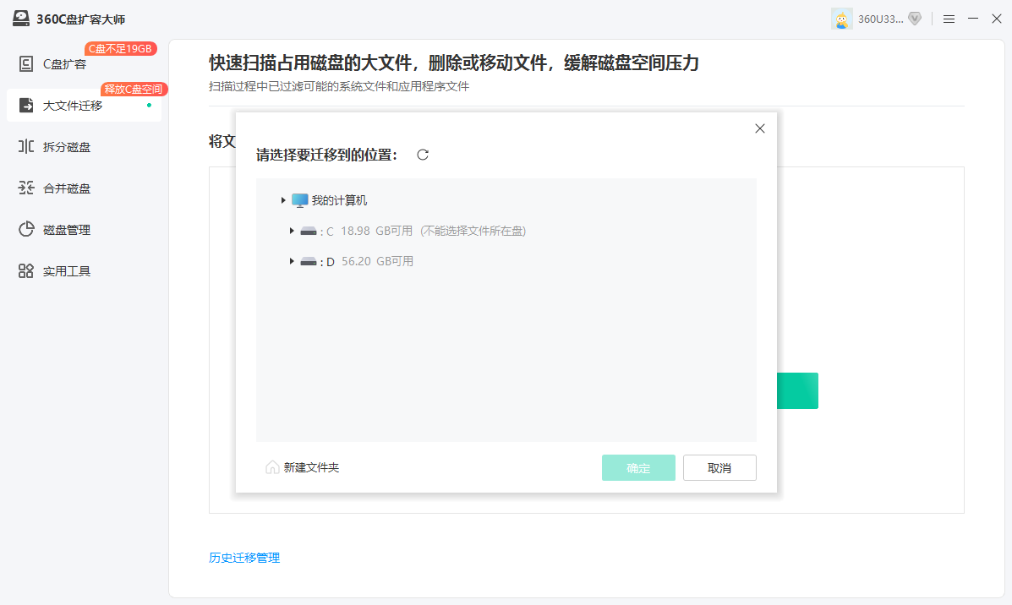Click the VIP shield badge icon
Screen dimensions: 1012x605
tap(915, 19)
